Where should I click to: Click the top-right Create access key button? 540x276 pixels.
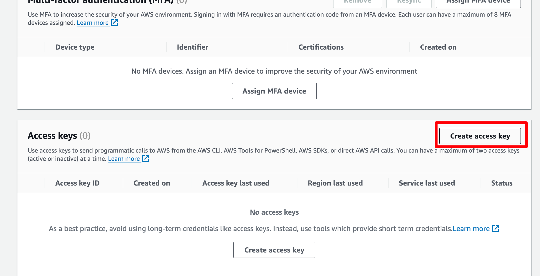480,136
